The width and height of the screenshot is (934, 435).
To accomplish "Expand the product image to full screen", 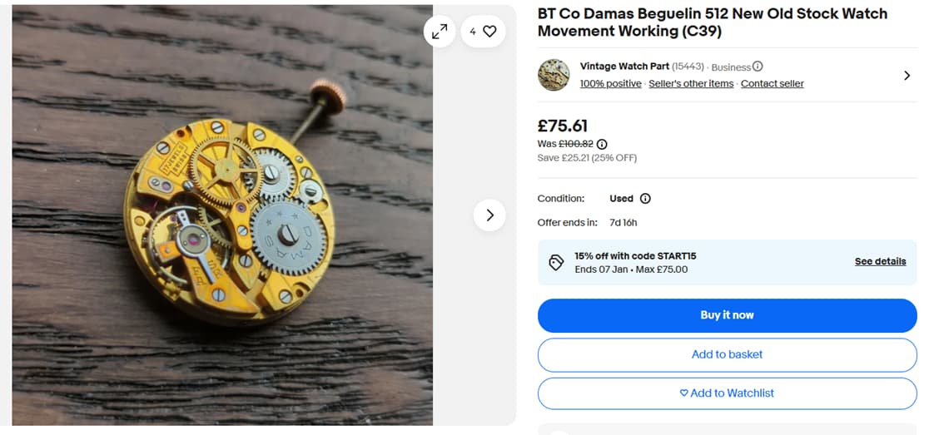I will click(439, 32).
